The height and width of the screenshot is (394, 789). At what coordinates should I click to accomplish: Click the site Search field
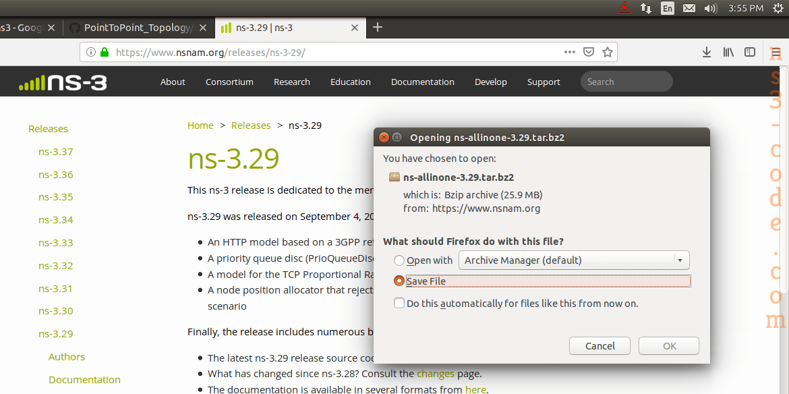pos(626,82)
